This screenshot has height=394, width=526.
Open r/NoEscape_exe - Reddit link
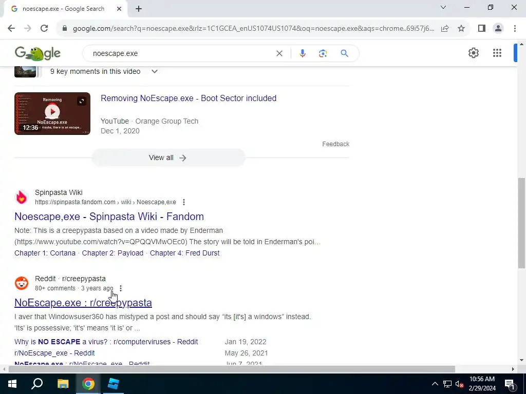54,353
